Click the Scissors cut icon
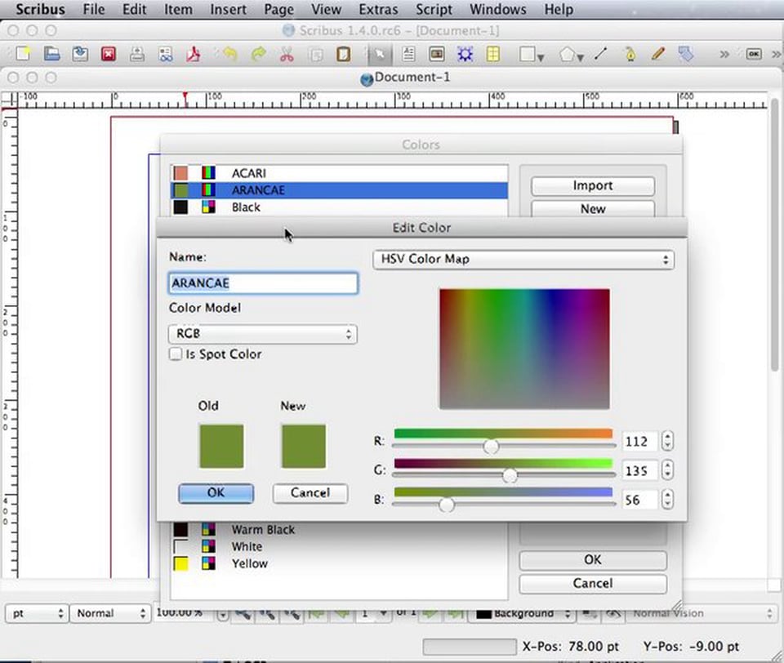Screen dimensions: 784x663 coord(286,54)
